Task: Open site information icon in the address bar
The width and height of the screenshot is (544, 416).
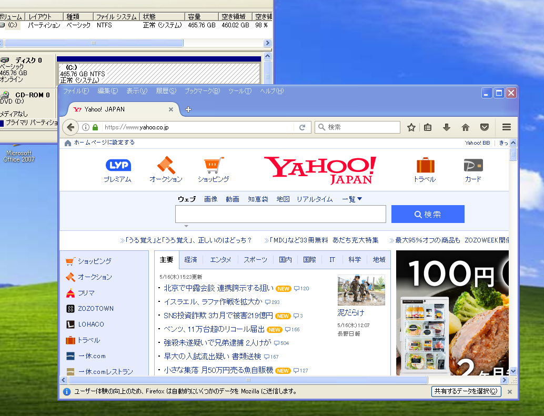Action: pyautogui.click(x=86, y=127)
